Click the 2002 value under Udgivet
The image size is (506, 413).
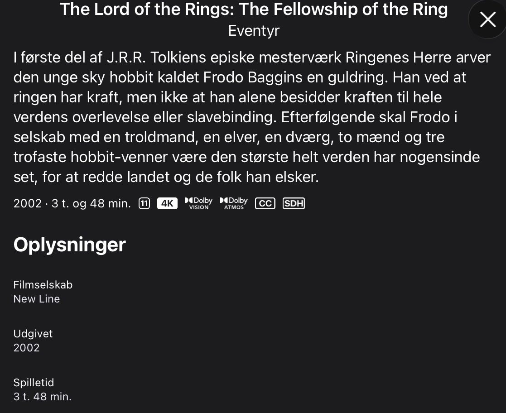27,348
